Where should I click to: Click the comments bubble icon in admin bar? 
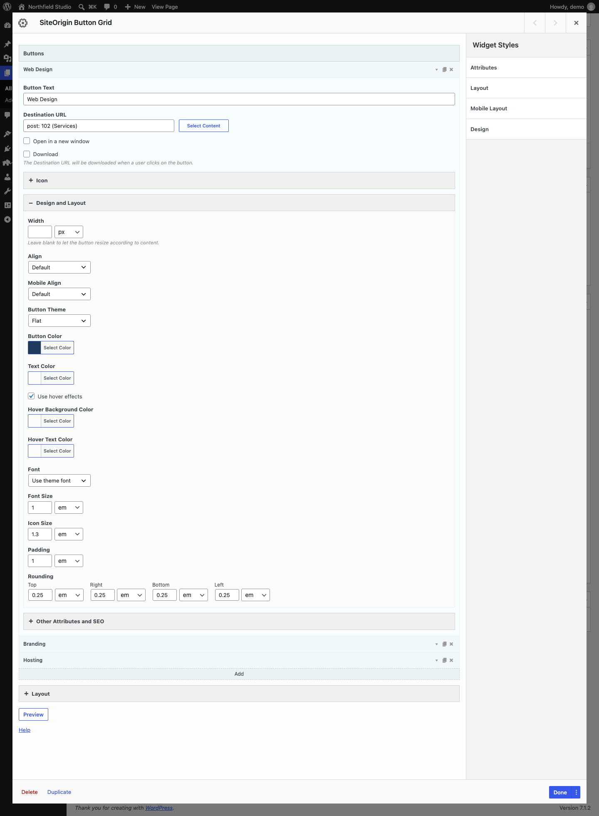pos(107,7)
